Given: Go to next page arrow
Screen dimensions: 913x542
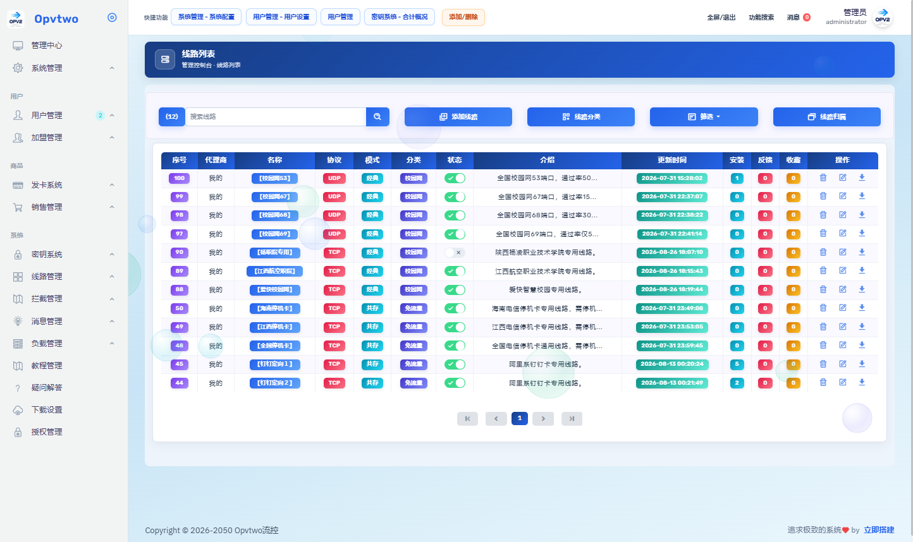Looking at the screenshot, I should point(543,419).
